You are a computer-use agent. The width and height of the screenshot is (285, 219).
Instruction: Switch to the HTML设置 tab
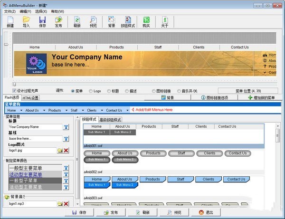[x=31, y=98]
